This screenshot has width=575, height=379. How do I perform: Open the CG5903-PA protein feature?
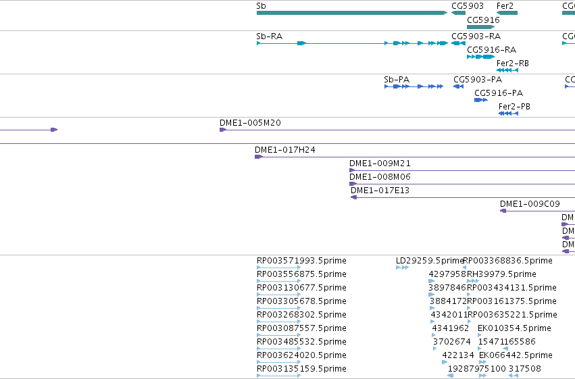click(x=458, y=86)
